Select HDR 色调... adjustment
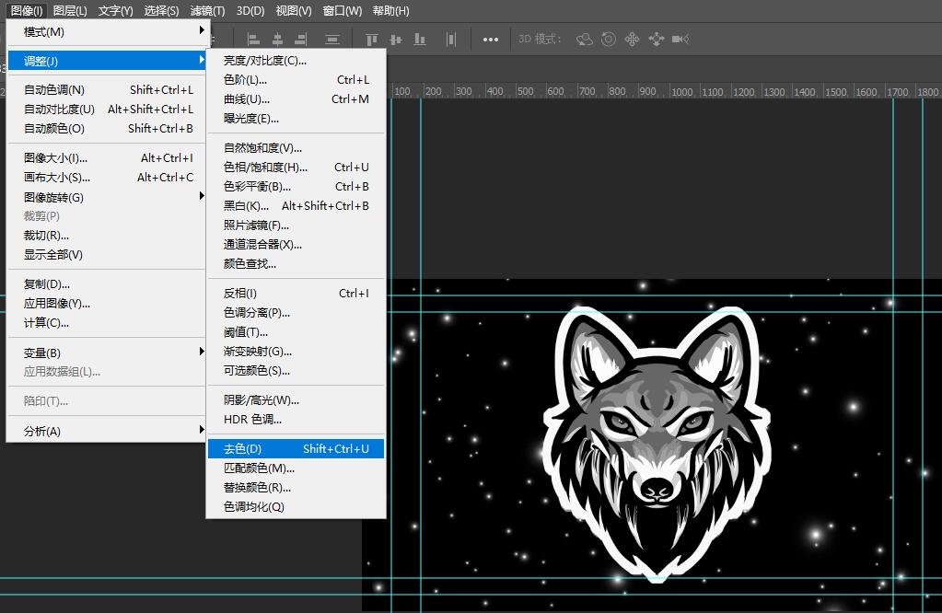The height and width of the screenshot is (613, 942). point(297,419)
